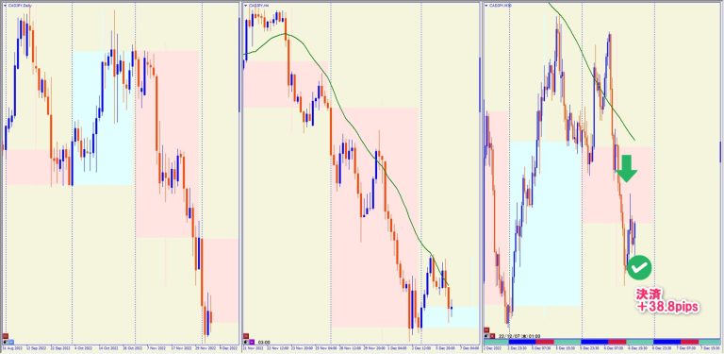
Task: Click red indicator button in H4 chart
Action: 246,336
